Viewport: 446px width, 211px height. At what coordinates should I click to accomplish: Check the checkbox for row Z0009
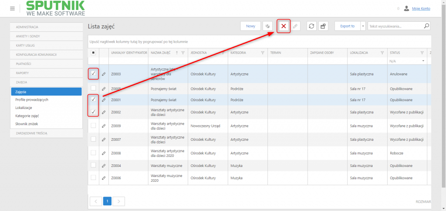click(93, 126)
